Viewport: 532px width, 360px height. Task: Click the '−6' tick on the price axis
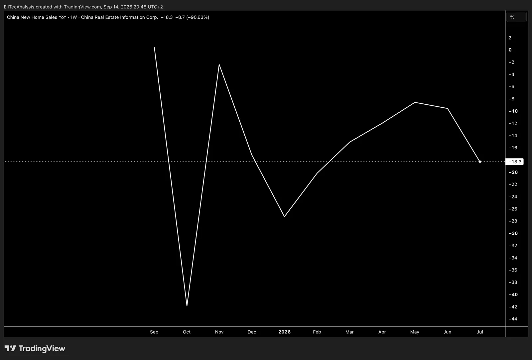tap(511, 87)
